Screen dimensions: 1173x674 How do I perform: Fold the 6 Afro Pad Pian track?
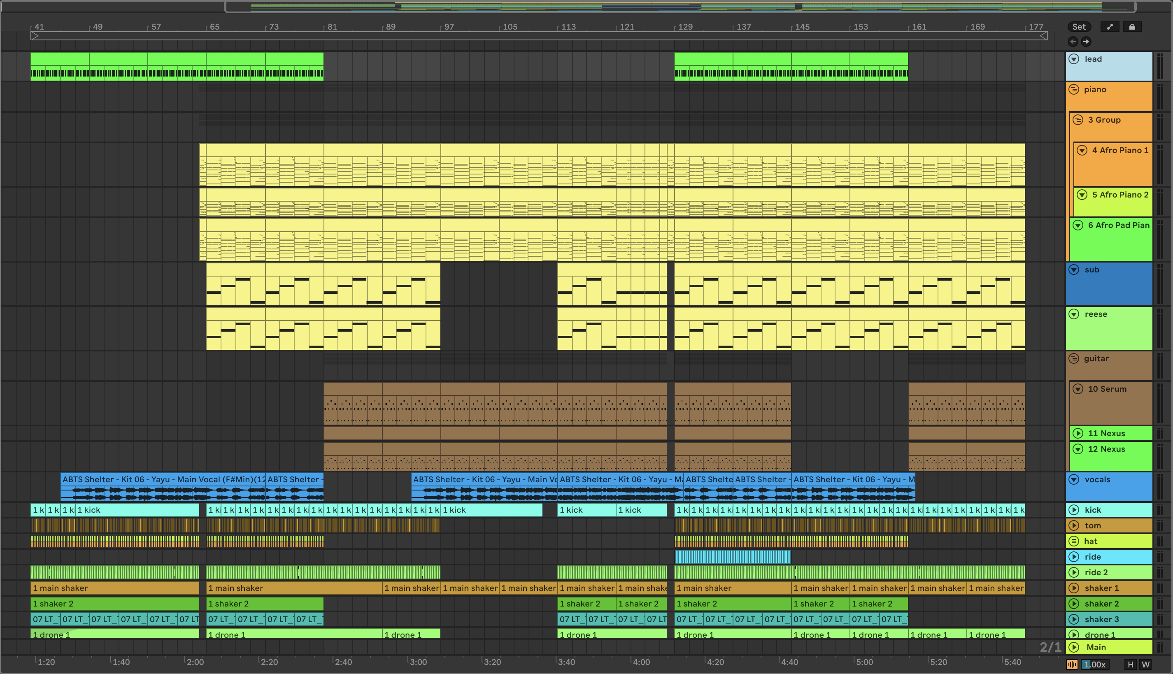[1078, 225]
